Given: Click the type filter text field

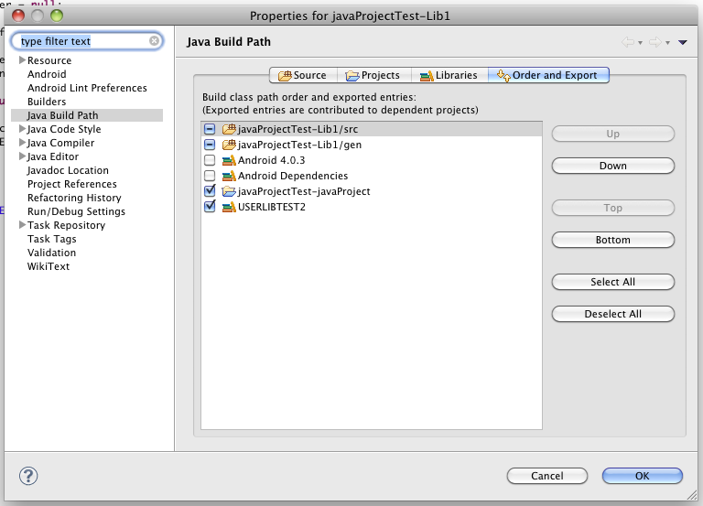Looking at the screenshot, I should [87, 41].
